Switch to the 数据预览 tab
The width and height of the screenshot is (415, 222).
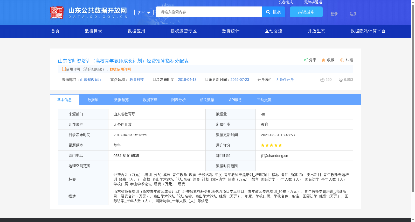pos(122,100)
